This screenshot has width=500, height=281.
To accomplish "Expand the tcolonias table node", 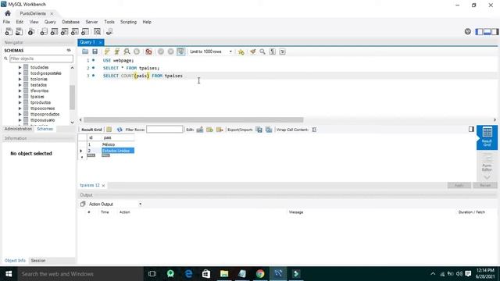I will click(20, 79).
